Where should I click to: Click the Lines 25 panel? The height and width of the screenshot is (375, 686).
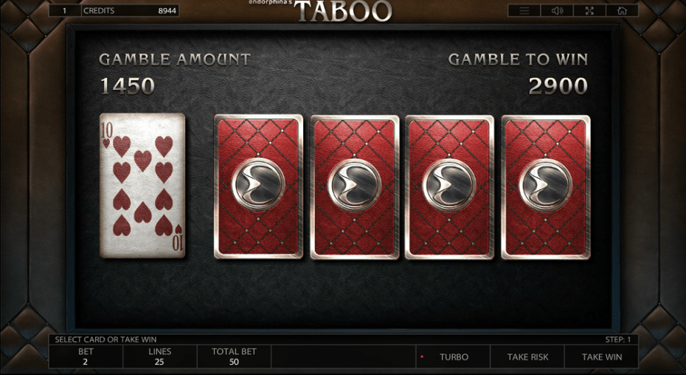(159, 357)
